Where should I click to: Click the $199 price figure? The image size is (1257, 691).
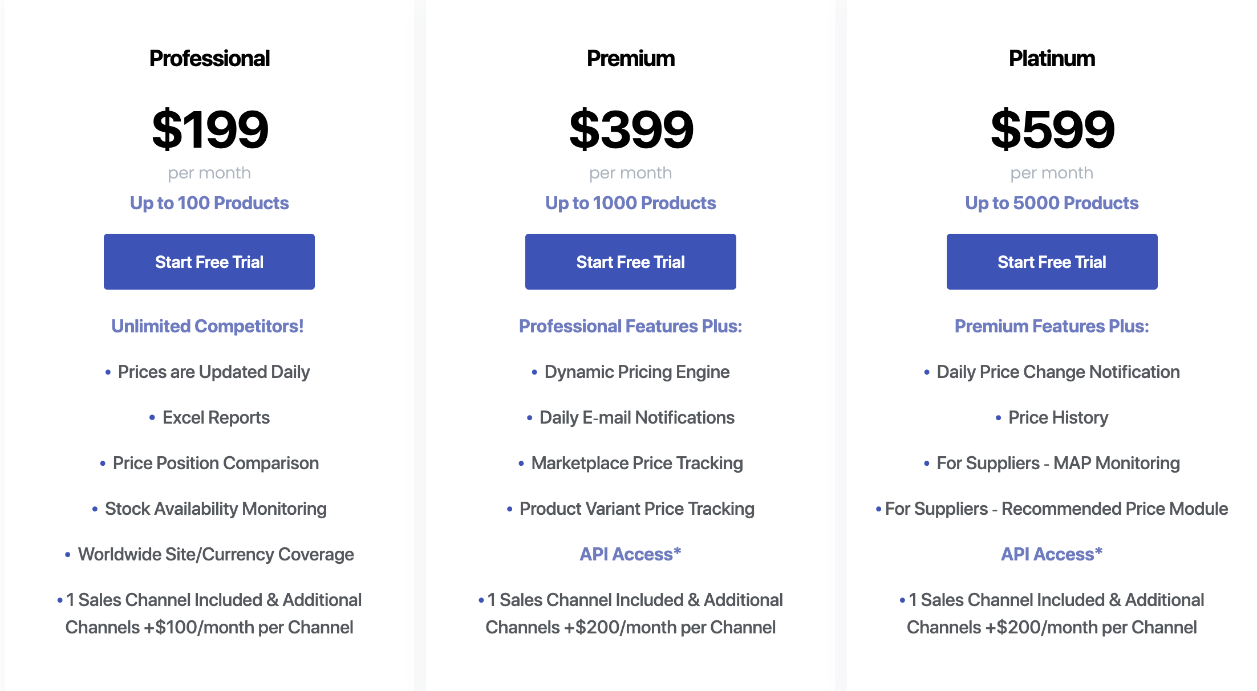pyautogui.click(x=210, y=129)
